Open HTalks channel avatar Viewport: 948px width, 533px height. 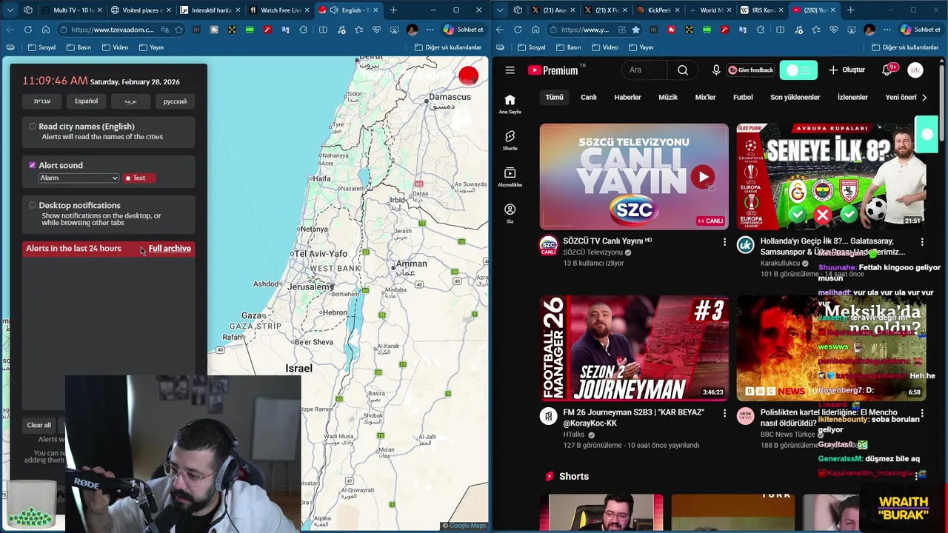coord(548,416)
